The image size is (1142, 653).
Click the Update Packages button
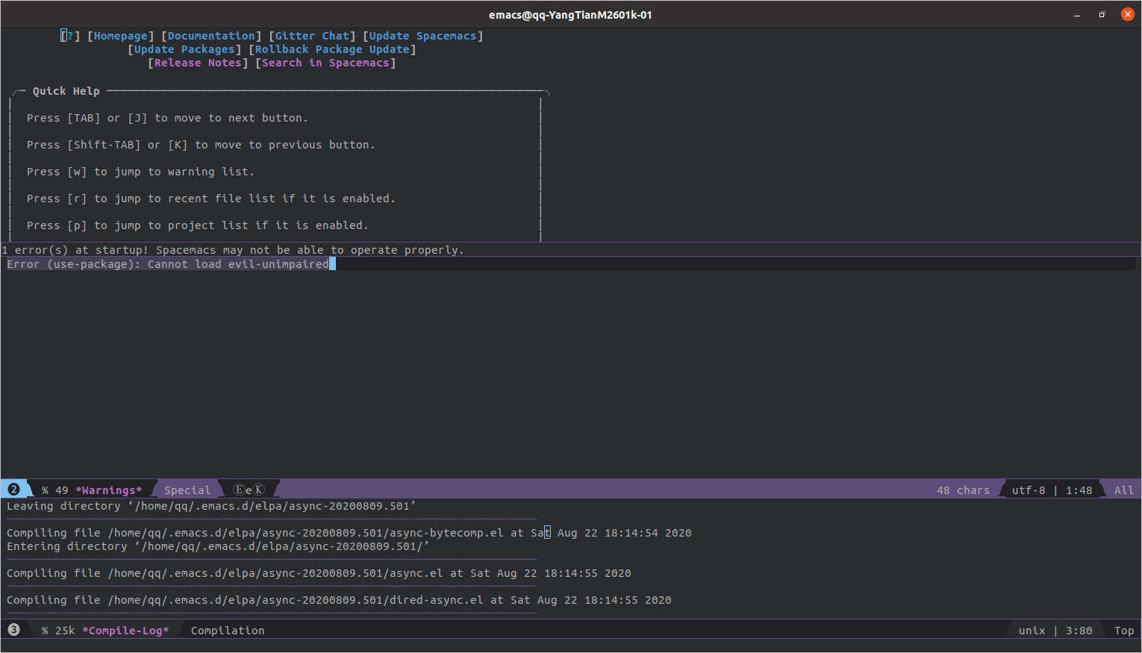184,49
